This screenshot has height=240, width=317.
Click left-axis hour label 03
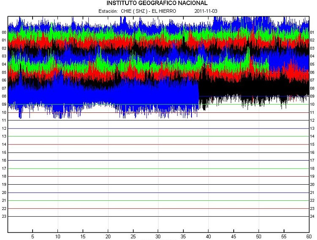click(4, 56)
